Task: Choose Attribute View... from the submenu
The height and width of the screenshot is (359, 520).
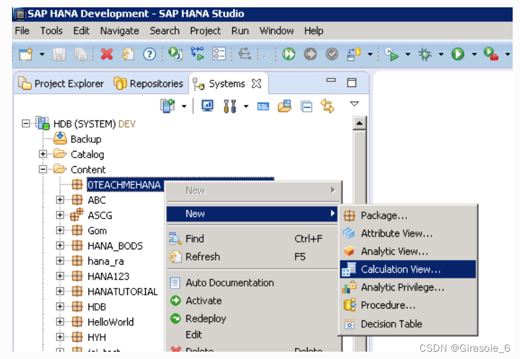Action: point(408,233)
